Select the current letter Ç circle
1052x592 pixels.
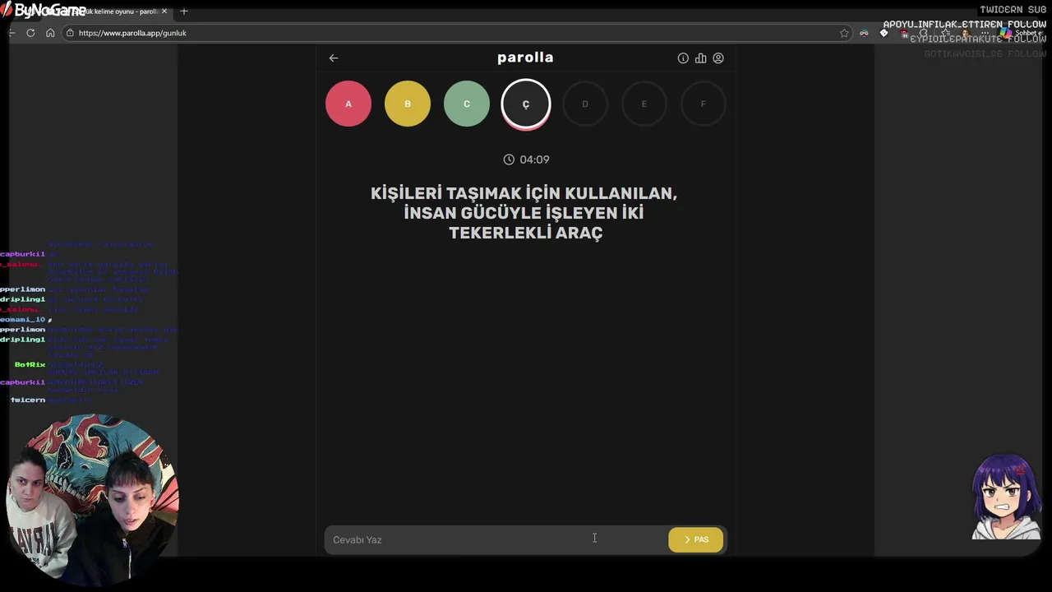coord(526,104)
